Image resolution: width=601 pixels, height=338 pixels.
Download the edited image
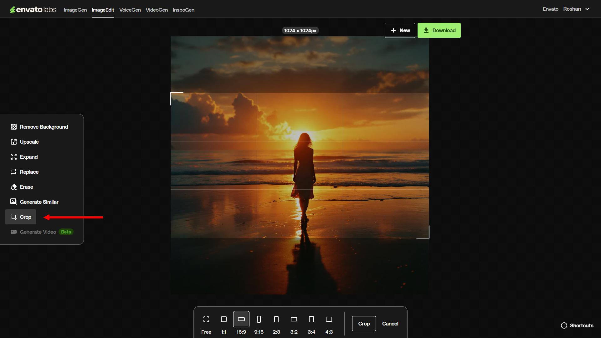coord(439,30)
